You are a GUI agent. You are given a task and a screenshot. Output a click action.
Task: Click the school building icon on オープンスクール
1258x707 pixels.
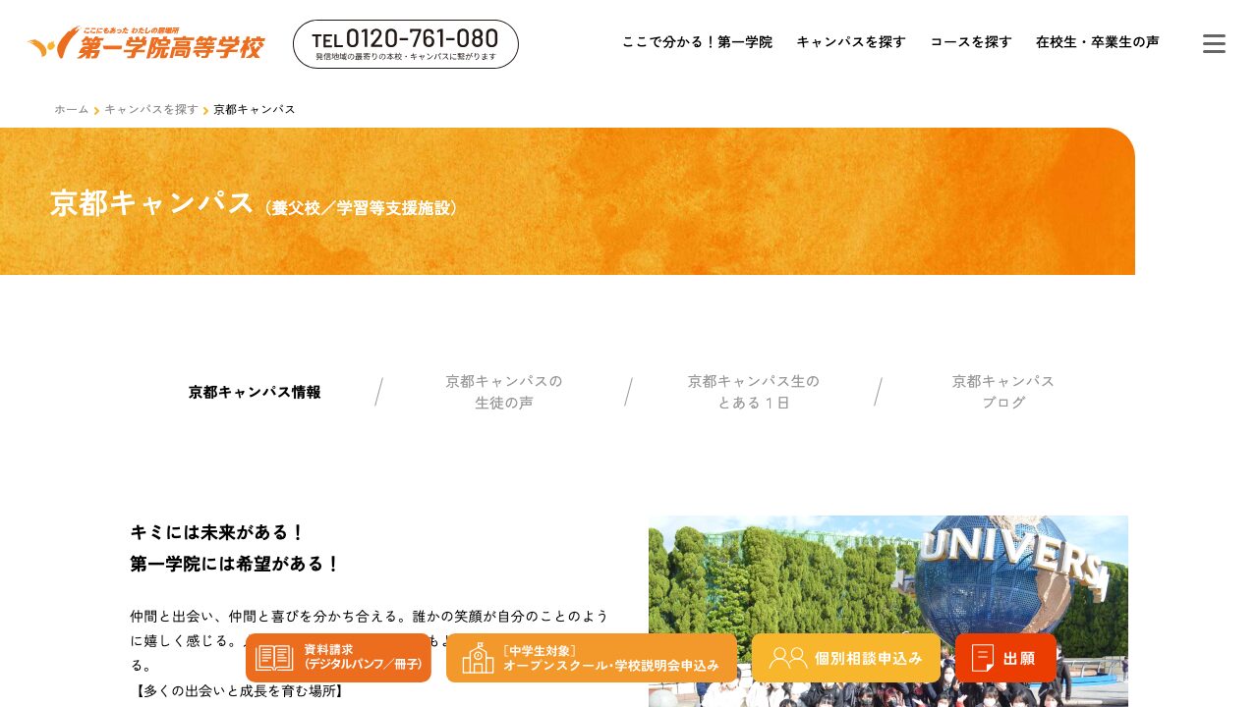478,658
